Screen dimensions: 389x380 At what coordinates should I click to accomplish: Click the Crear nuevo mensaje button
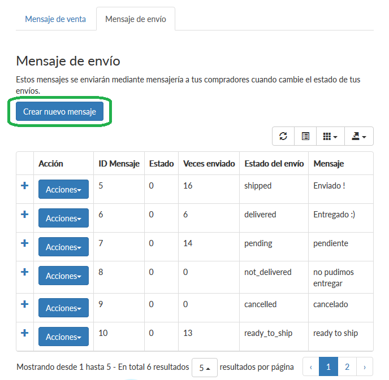click(59, 111)
